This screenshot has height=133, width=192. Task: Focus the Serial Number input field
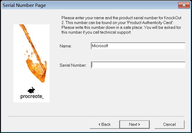click(x=138, y=65)
